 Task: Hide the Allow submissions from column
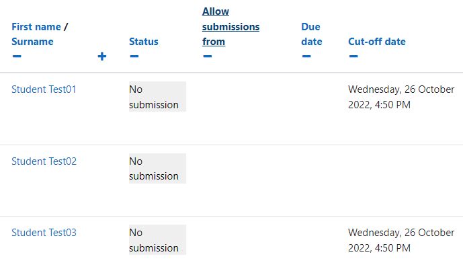click(x=207, y=56)
